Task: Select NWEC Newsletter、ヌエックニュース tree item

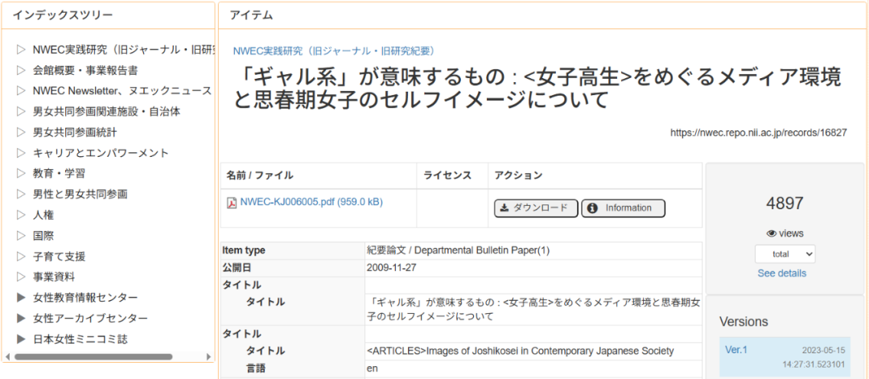Action: [x=122, y=91]
